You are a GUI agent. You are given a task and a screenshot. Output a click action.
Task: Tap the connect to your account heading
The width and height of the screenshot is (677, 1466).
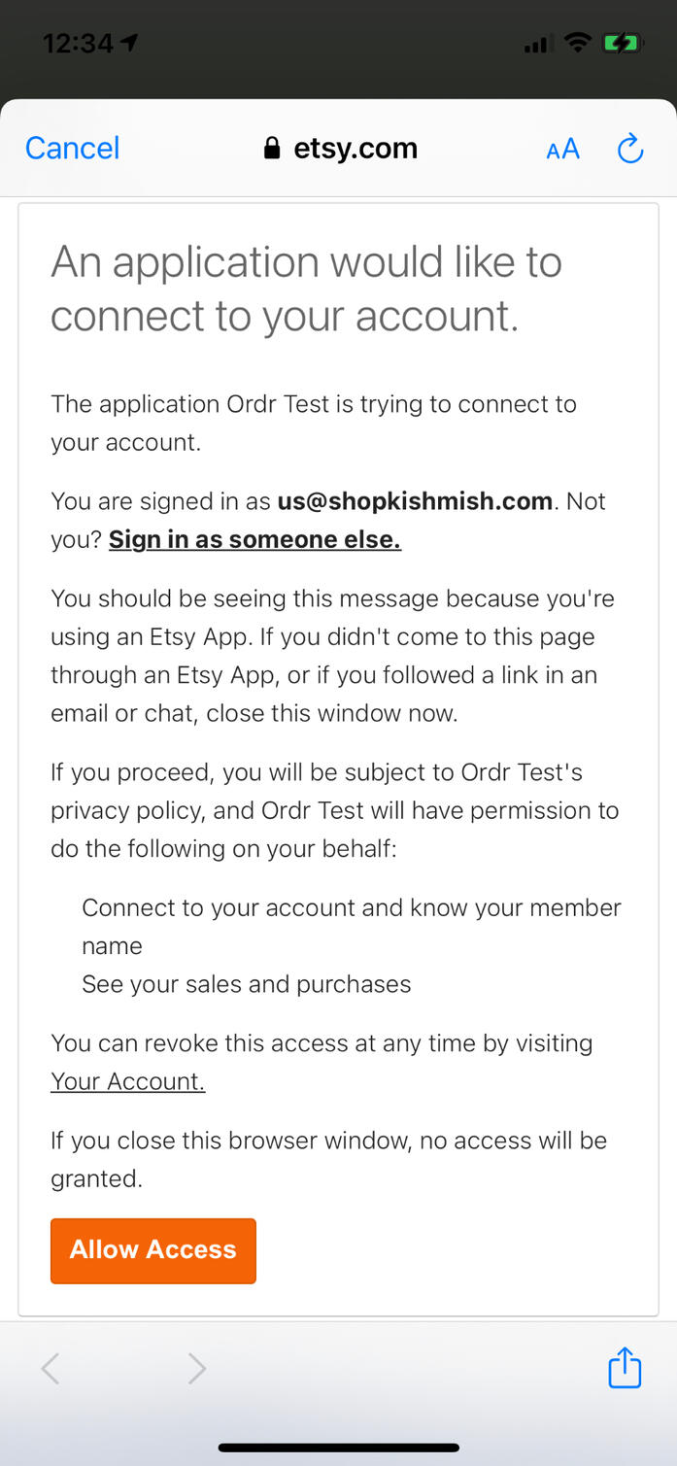pos(306,289)
